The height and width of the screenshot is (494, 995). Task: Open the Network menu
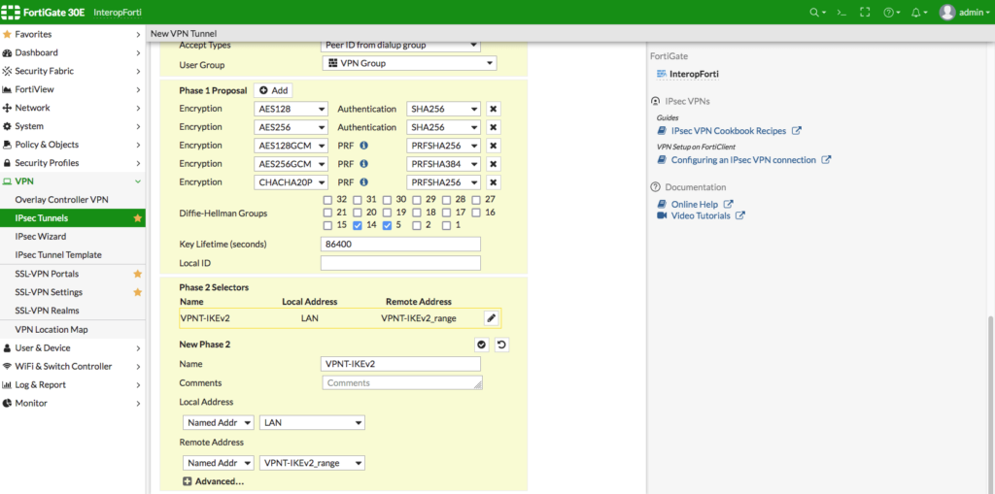[x=72, y=108]
